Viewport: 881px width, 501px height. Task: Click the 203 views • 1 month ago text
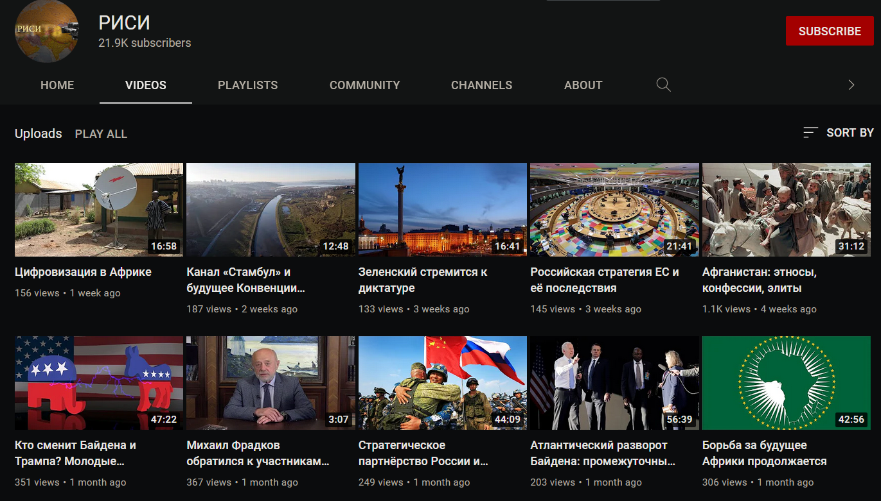586,482
